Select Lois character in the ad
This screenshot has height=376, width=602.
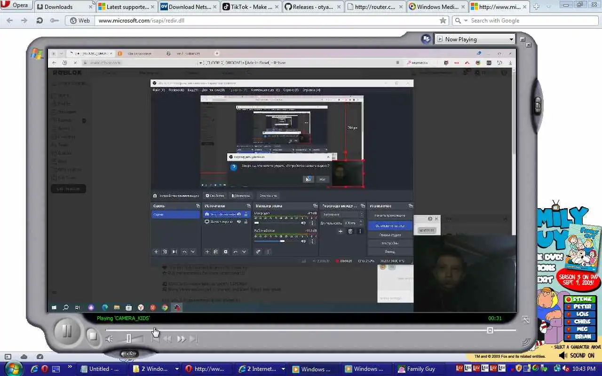(x=580, y=314)
